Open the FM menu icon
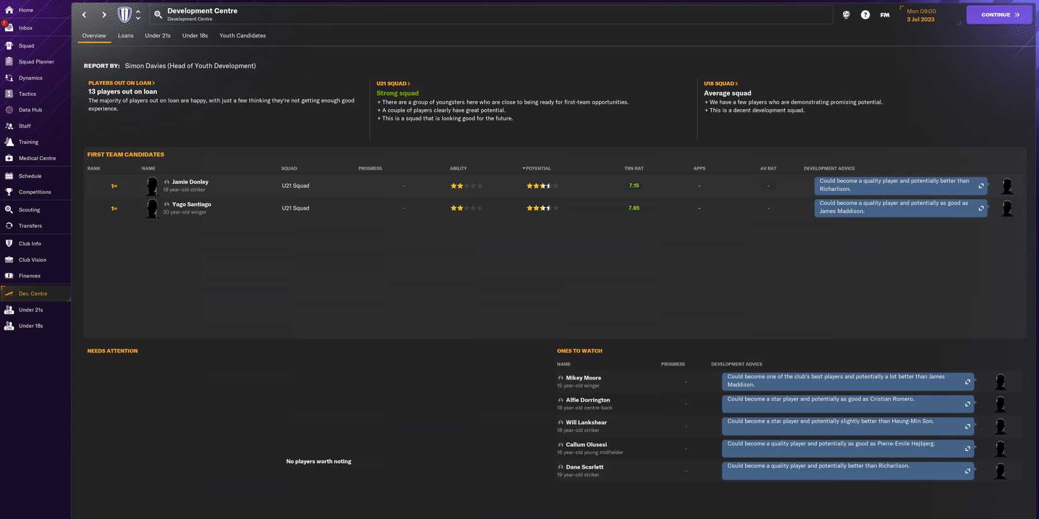1039x519 pixels. click(885, 14)
